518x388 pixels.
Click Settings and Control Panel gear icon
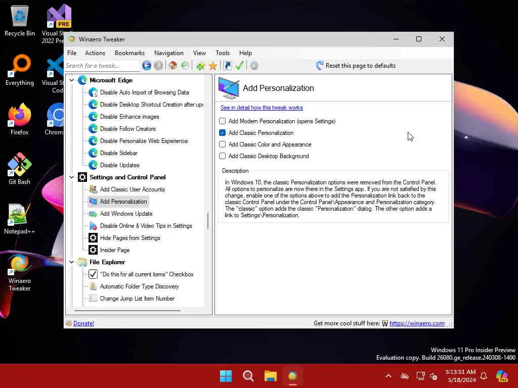[82, 177]
